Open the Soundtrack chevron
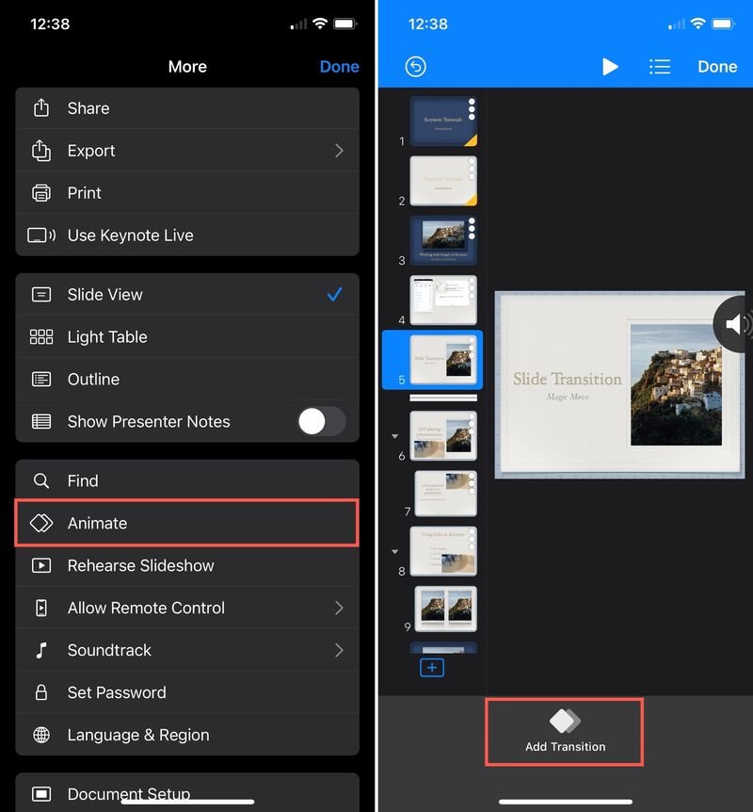 [339, 650]
